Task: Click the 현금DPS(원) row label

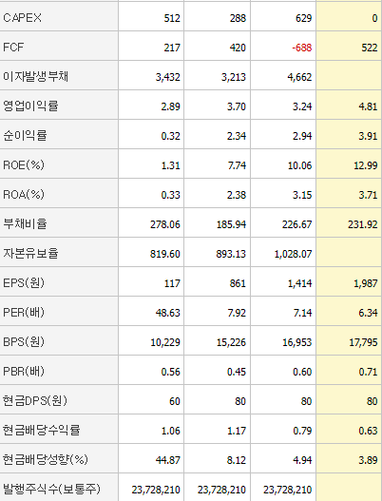Action: [35, 400]
